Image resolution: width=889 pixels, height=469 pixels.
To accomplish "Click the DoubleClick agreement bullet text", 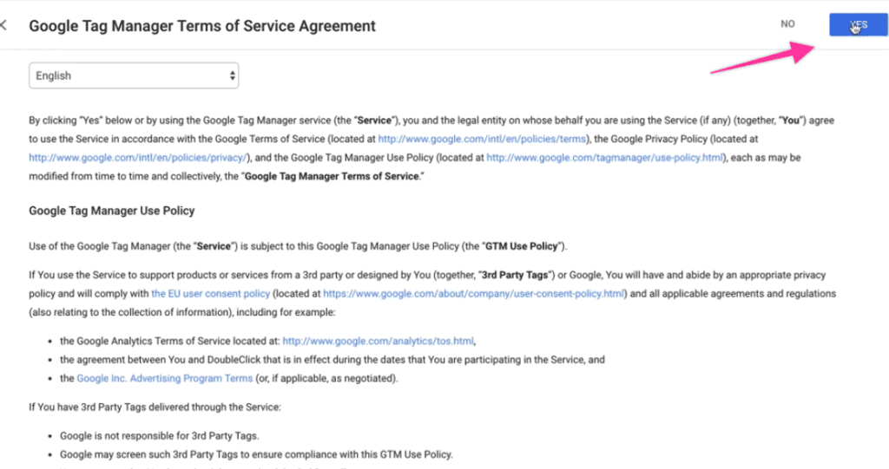I will coord(333,360).
